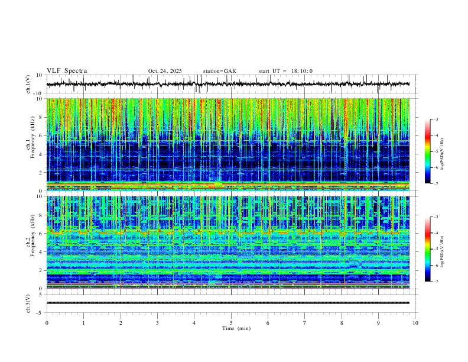468x362 pixels.
Task: Select the log(PSD) label beside ch.2 colorbar
Action: (442, 252)
